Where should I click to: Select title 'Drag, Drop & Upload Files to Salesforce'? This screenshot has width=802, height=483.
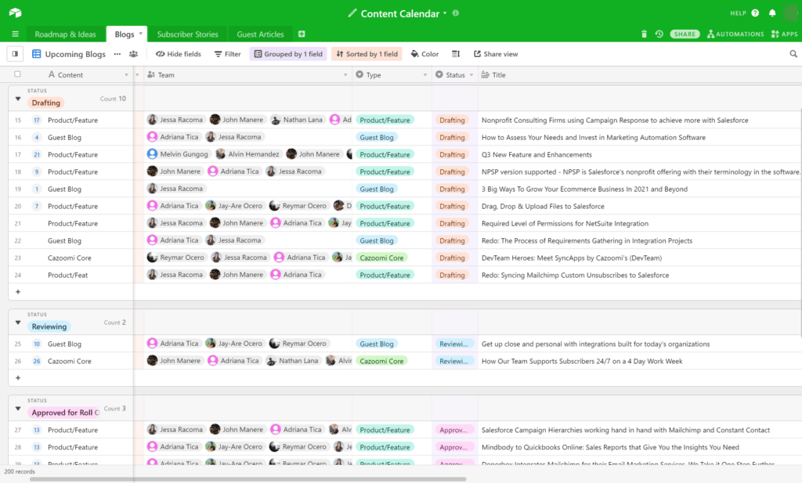click(x=543, y=206)
